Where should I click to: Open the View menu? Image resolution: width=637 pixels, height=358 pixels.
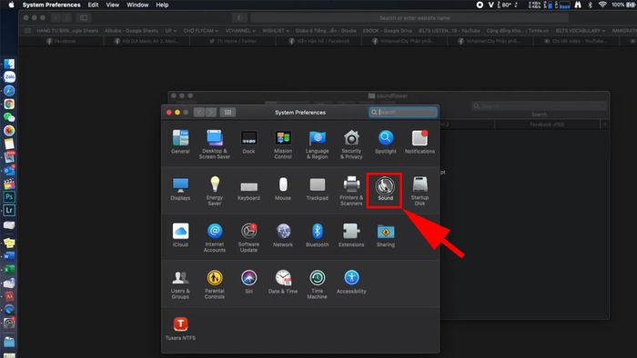pyautogui.click(x=113, y=5)
